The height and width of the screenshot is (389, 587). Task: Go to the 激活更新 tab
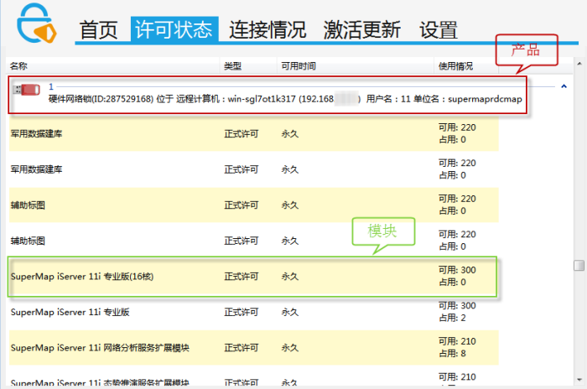[x=362, y=30]
